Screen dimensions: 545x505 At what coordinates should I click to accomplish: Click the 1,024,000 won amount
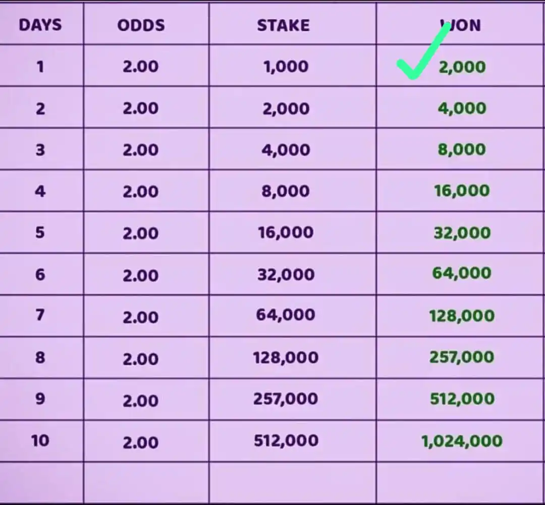pyautogui.click(x=462, y=441)
